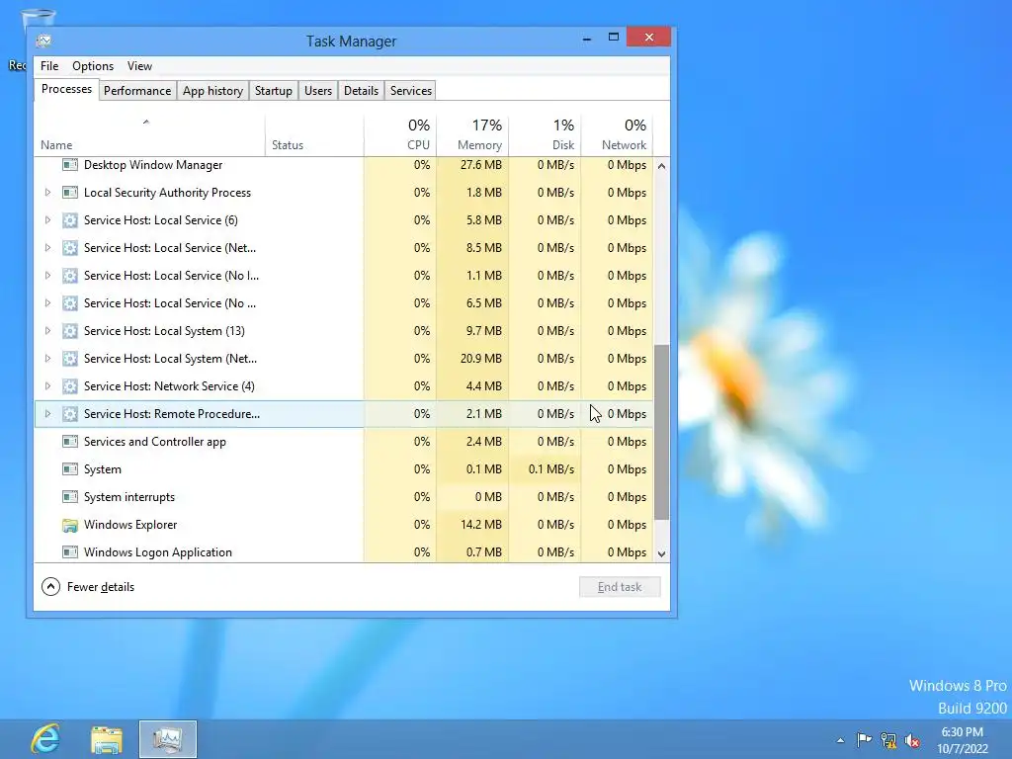Expand Service Host: Network Service (4)
This screenshot has height=759, width=1012.
47,386
